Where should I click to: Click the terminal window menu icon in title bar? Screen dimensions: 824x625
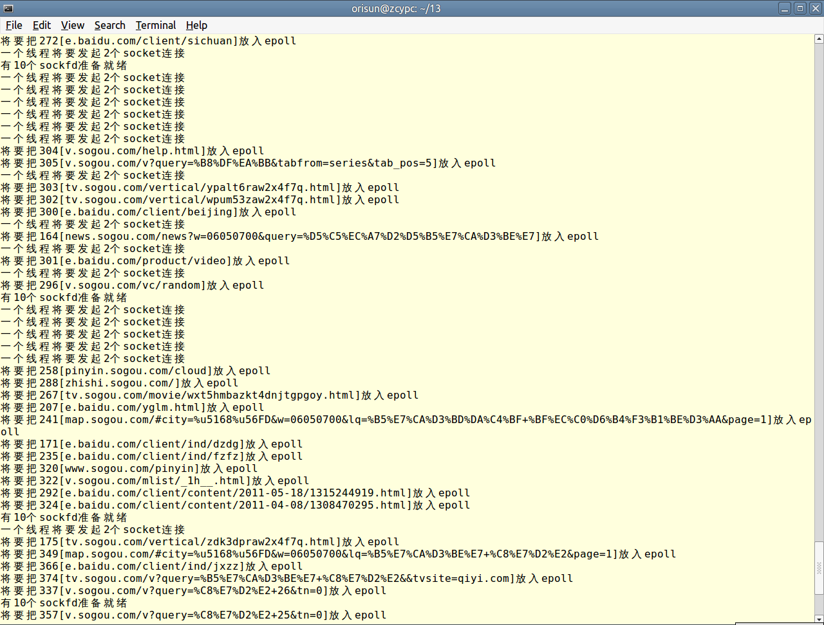pos(7,8)
